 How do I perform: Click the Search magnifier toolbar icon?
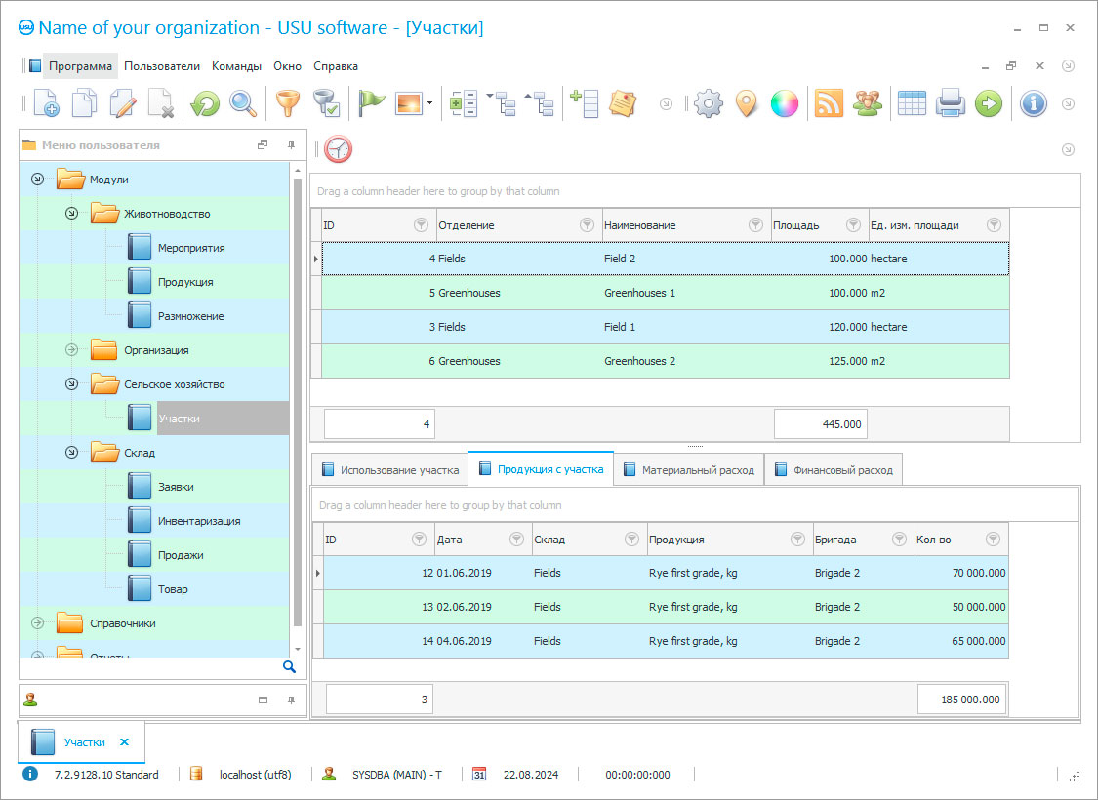[243, 103]
